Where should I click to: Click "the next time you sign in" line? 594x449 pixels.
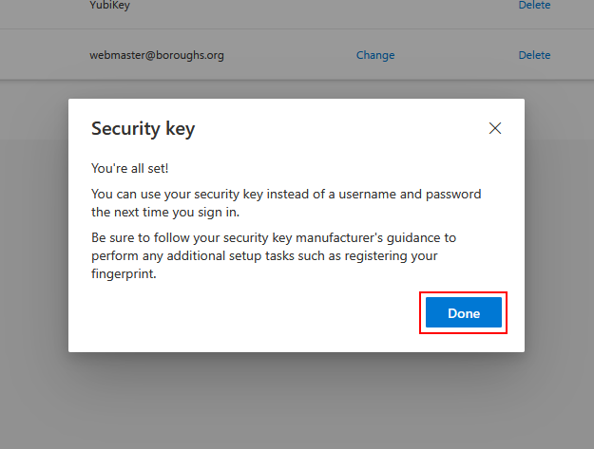[166, 213]
